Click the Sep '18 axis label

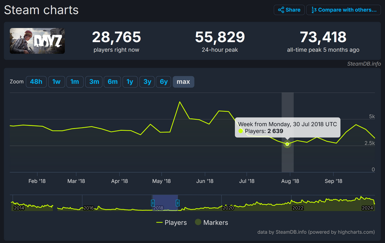point(334,181)
